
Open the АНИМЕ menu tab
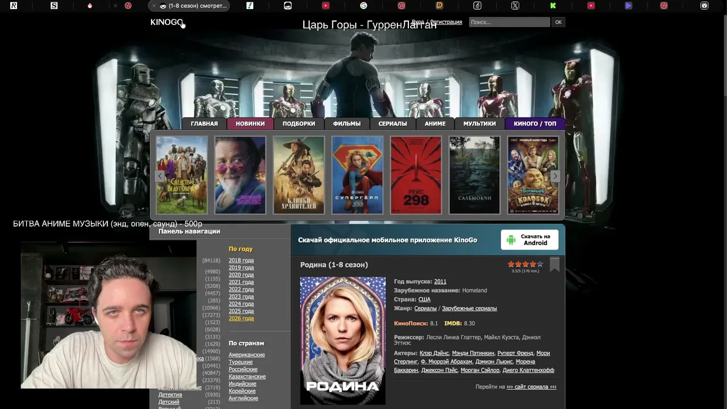pos(435,123)
